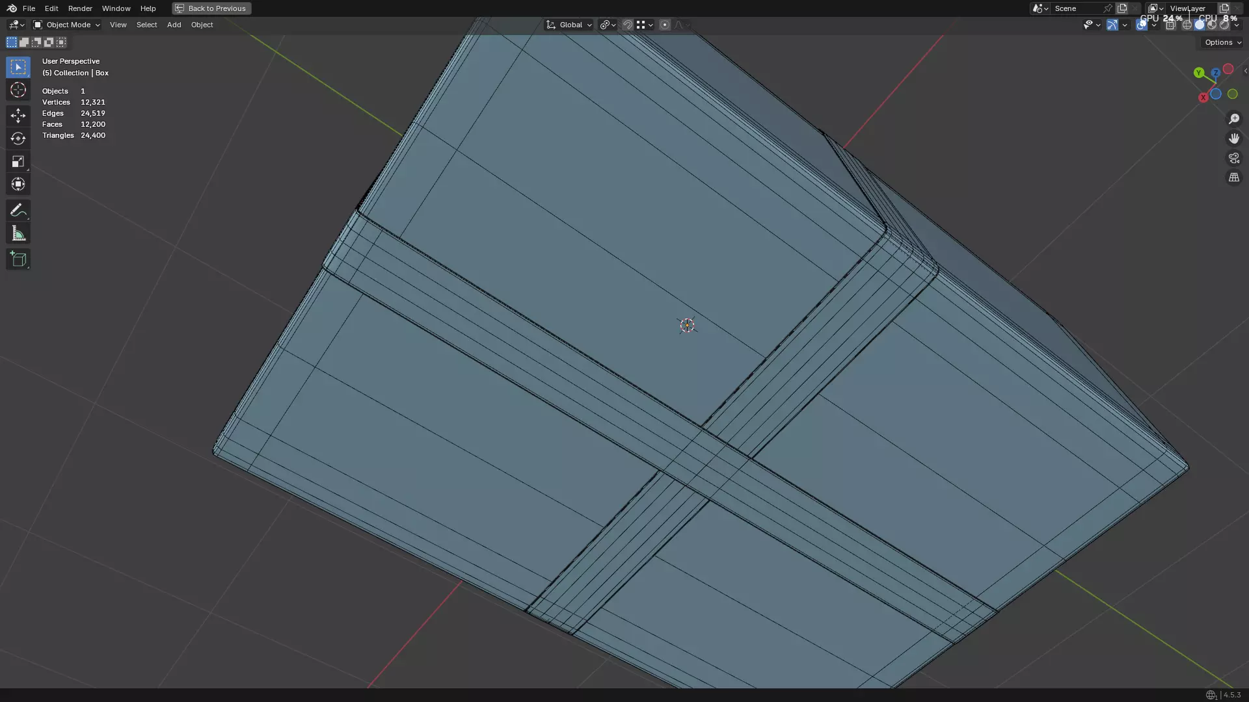
Task: Open the Object Mode dropdown
Action: point(66,25)
